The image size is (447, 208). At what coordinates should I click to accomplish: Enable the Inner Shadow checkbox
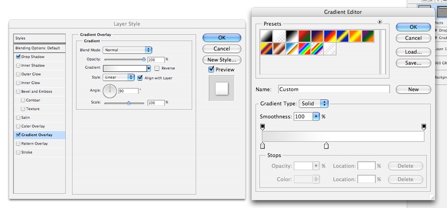point(18,65)
